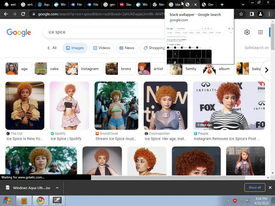Open The Cut image result
Screen dimensions: 275x206
[x=25, y=106]
